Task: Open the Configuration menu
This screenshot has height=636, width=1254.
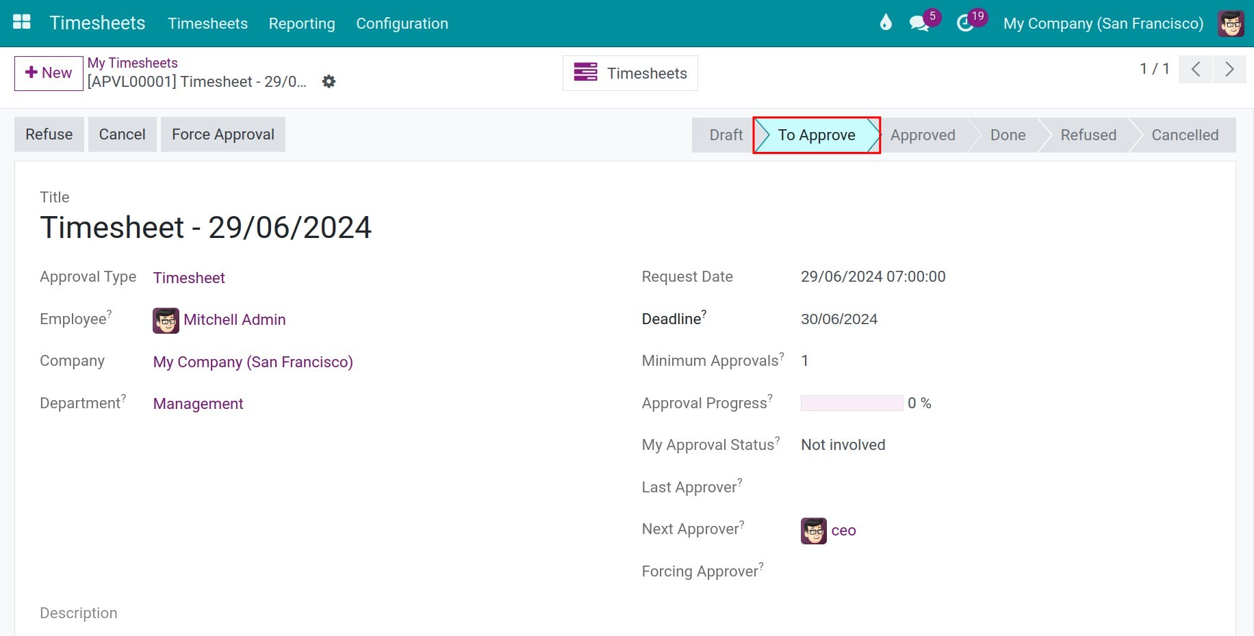Action: tap(402, 23)
